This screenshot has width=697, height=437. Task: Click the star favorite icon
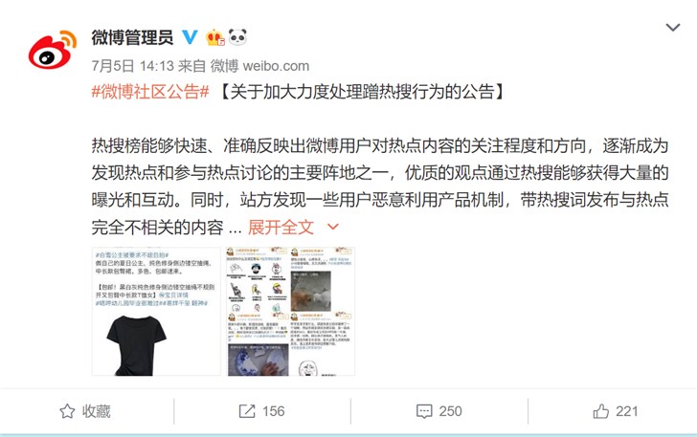pyautogui.click(x=67, y=411)
